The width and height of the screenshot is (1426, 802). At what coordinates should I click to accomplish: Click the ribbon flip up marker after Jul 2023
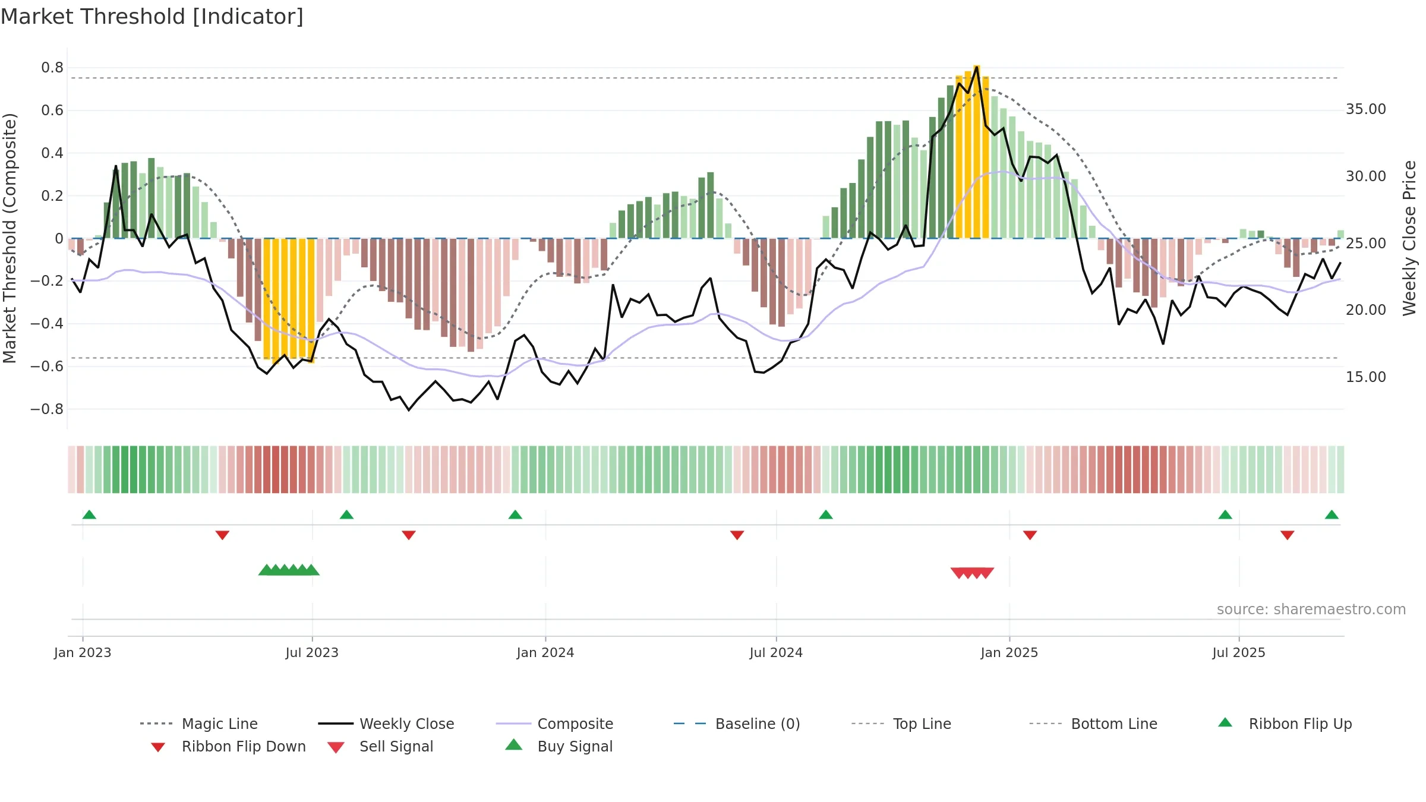click(346, 514)
